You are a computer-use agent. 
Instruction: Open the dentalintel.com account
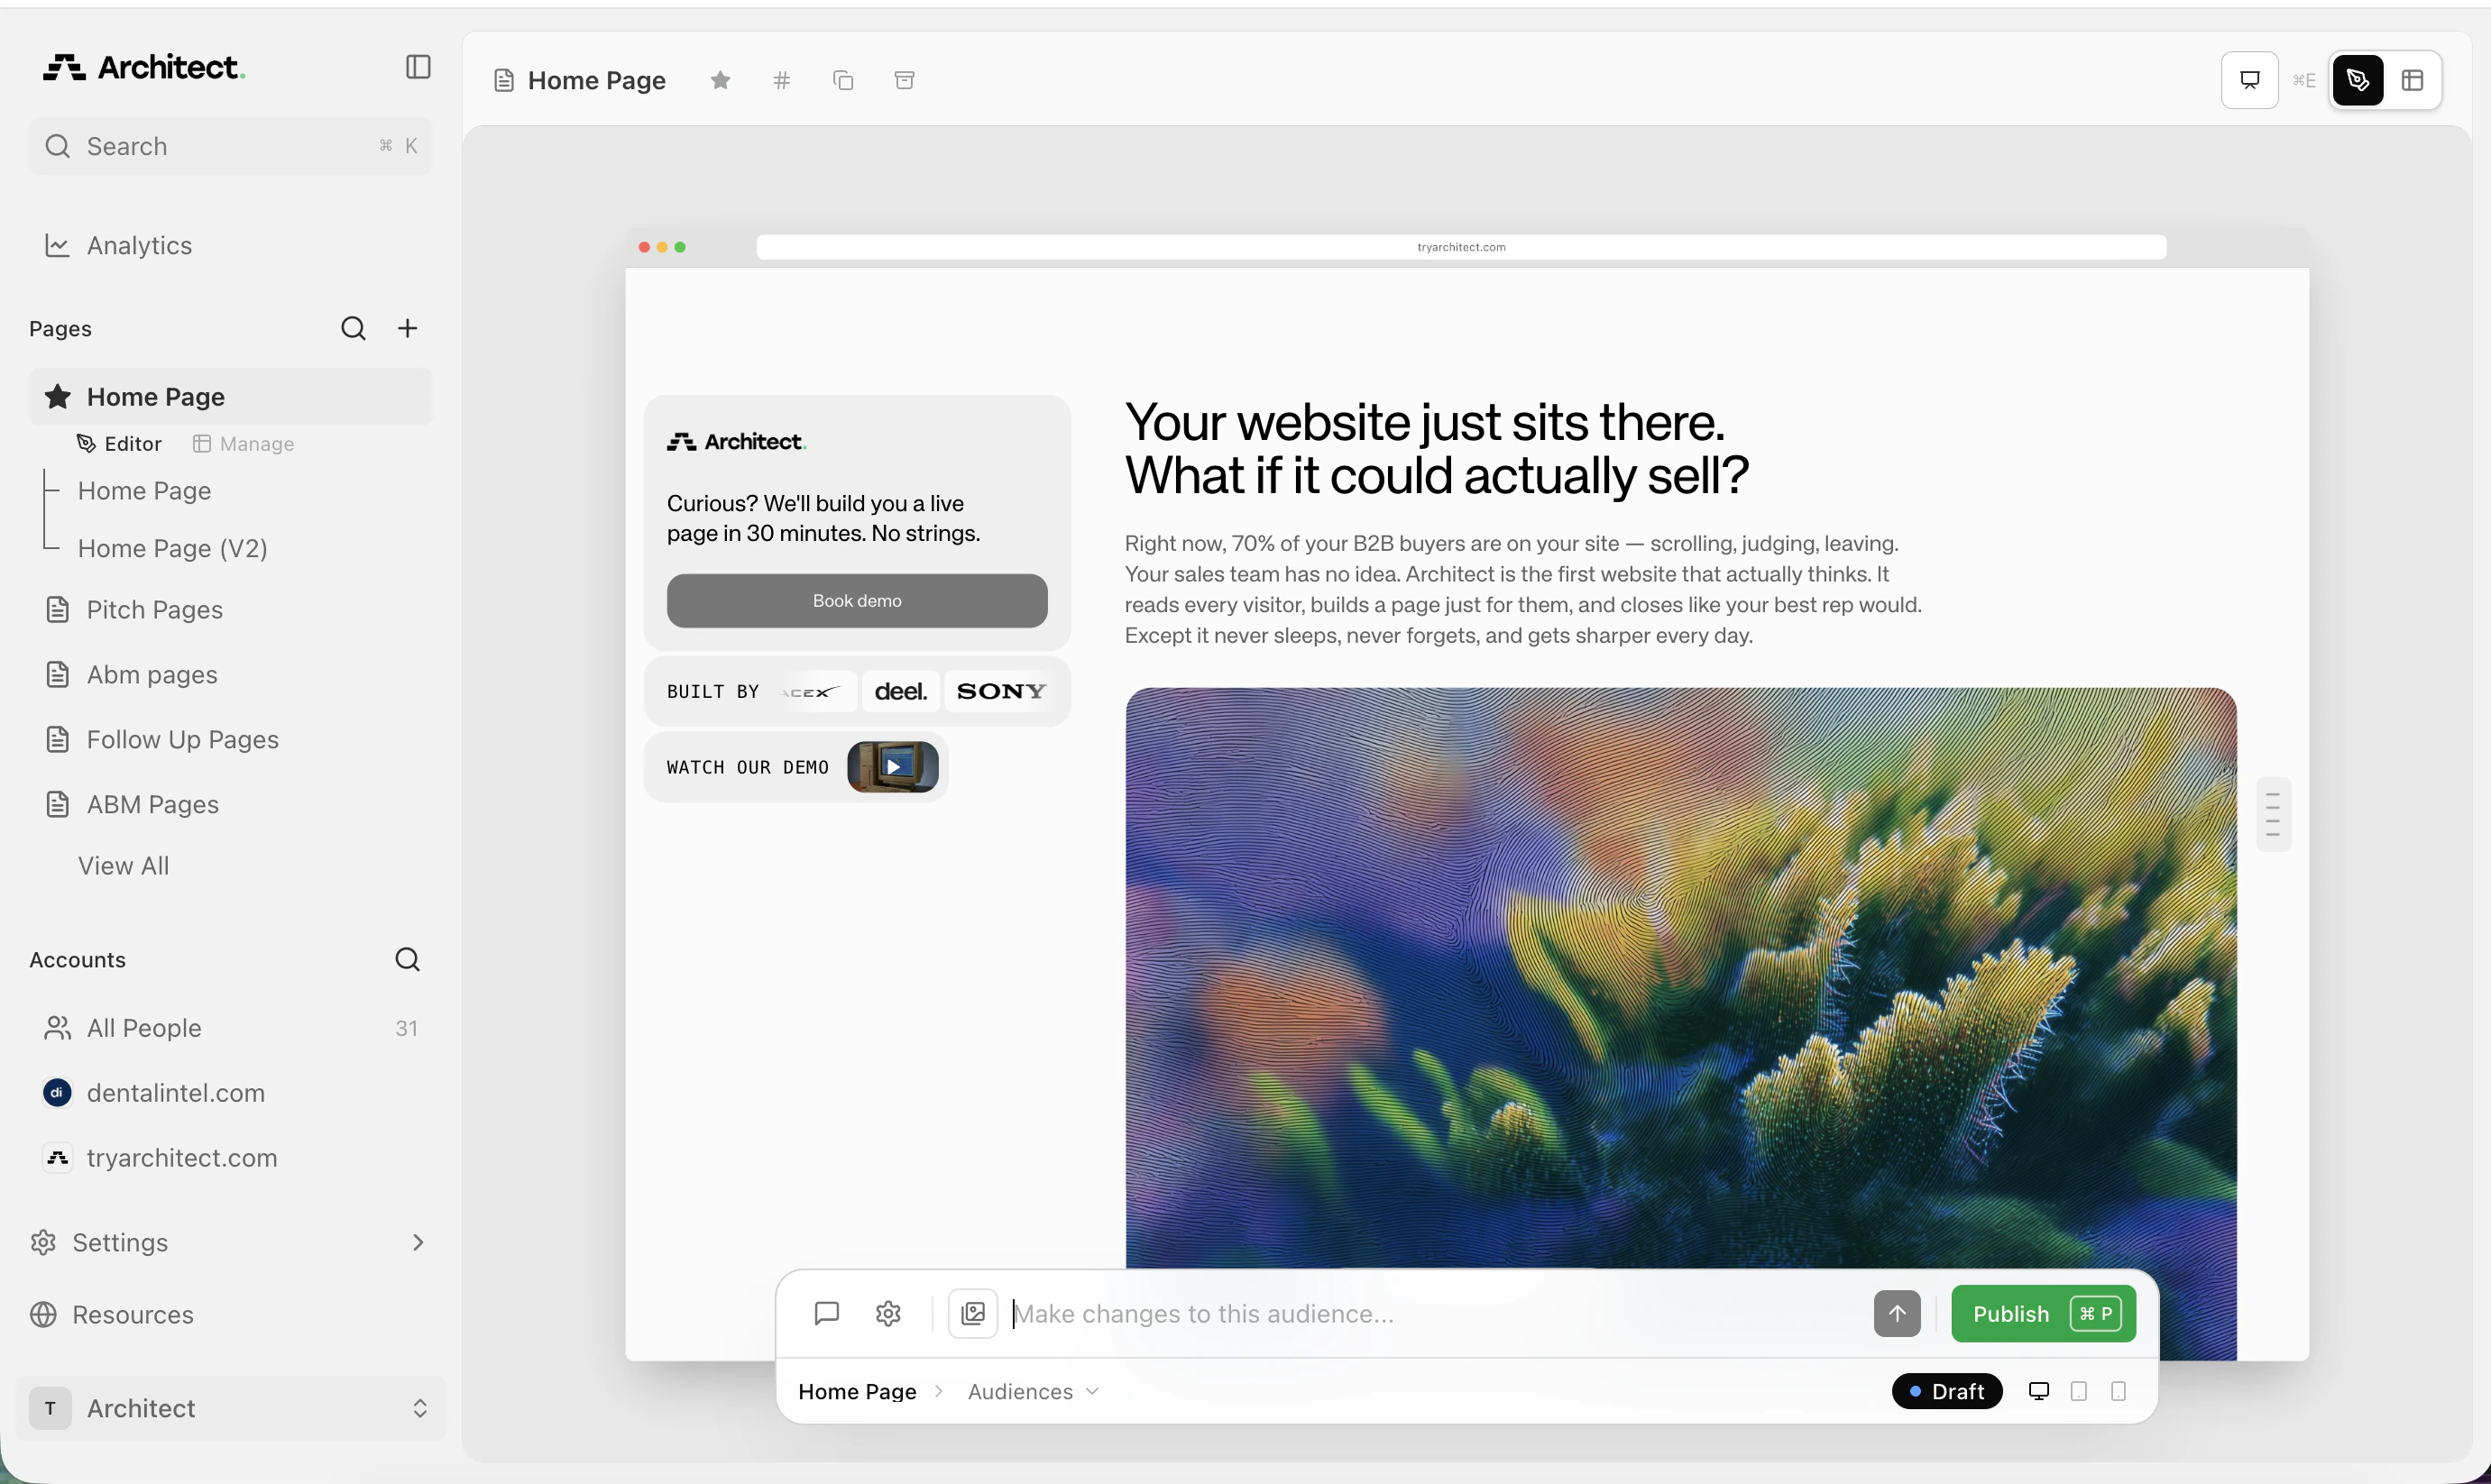click(x=154, y=1093)
